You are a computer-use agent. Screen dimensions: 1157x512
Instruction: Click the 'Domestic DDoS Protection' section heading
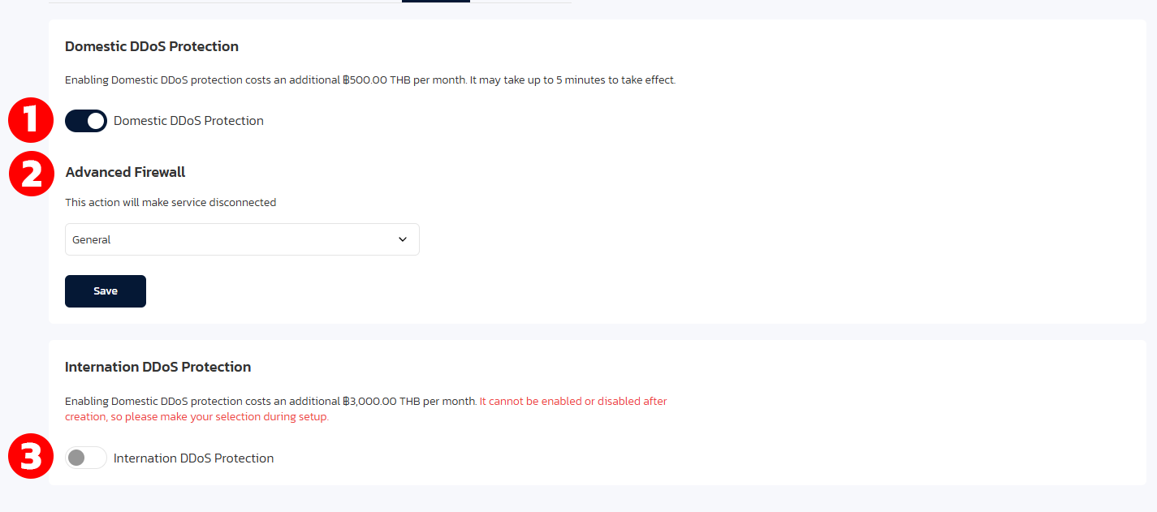(x=152, y=46)
